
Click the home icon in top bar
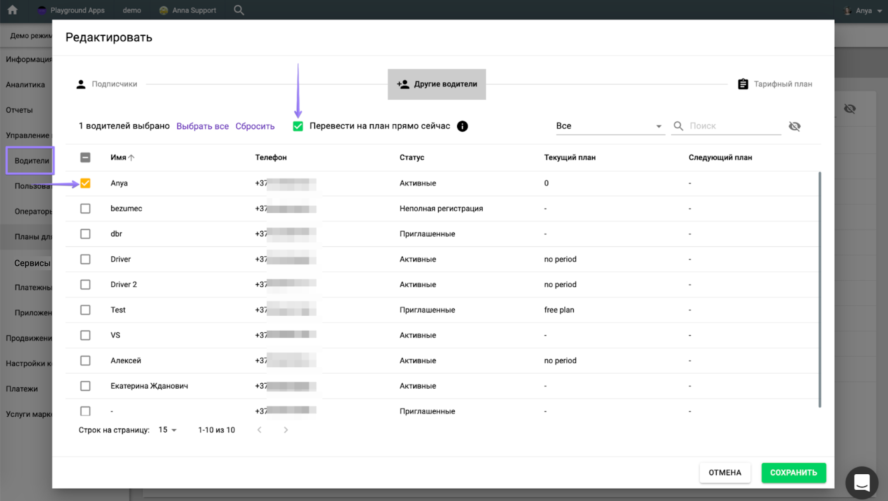click(12, 10)
